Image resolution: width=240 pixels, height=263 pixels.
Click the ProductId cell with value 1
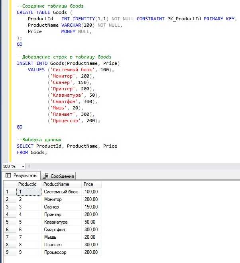pyautogui.click(x=28, y=192)
